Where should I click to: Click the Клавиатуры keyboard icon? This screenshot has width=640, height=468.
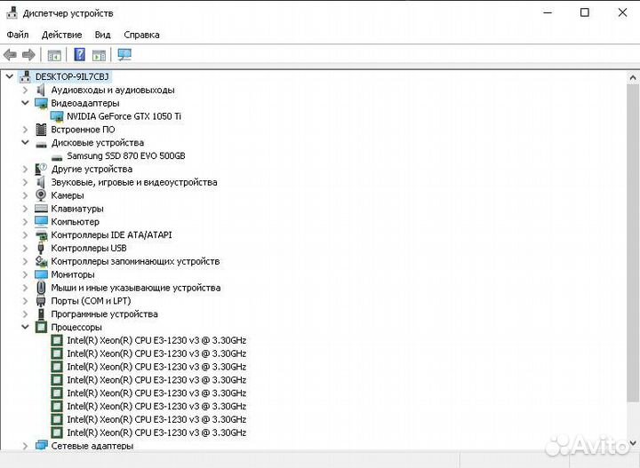pyautogui.click(x=41, y=209)
